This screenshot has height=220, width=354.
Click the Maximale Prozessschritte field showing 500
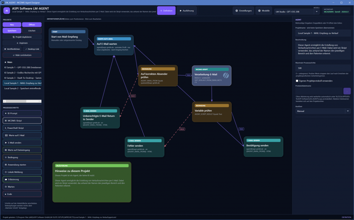coord(323,68)
